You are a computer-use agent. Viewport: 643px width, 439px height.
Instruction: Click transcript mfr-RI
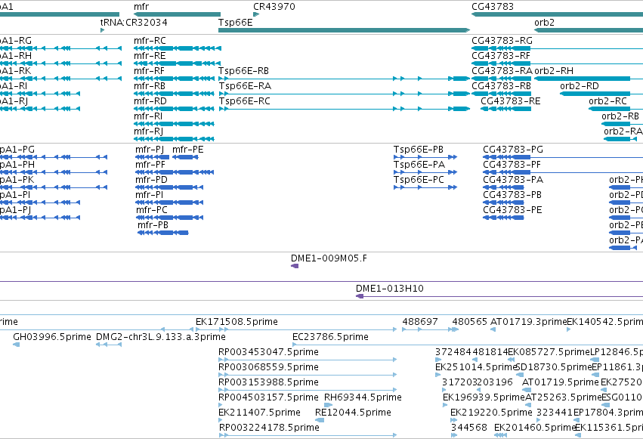click(174, 124)
